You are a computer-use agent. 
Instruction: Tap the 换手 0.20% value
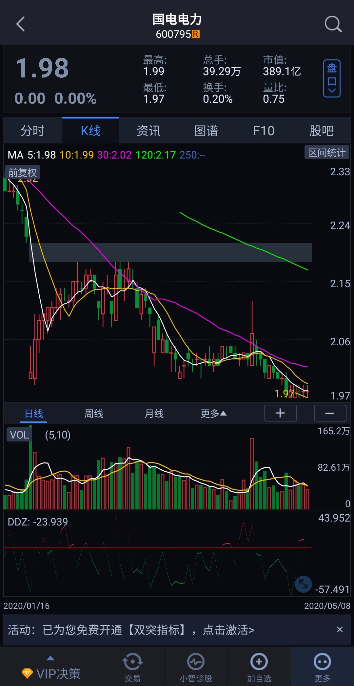218,99
